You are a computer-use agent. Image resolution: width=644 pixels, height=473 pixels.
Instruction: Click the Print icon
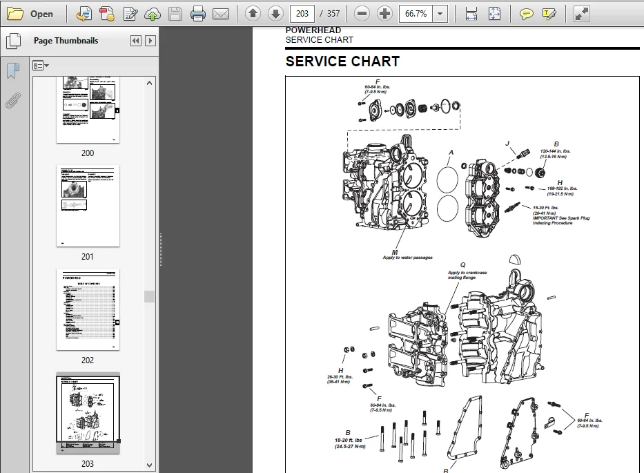(198, 15)
